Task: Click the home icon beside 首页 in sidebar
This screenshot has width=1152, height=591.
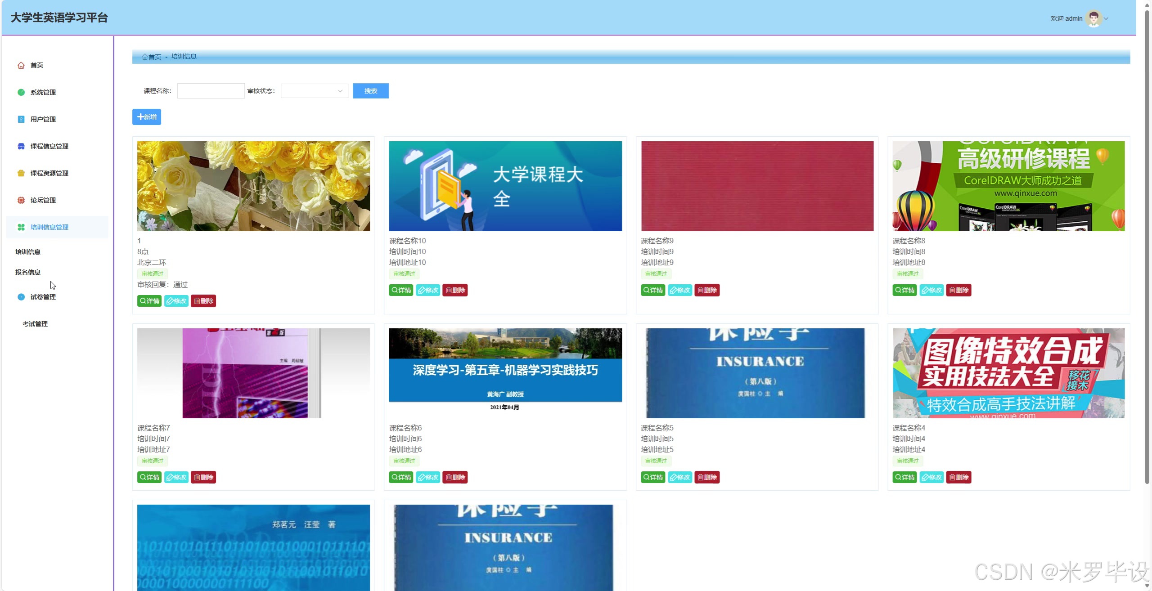Action: click(21, 66)
